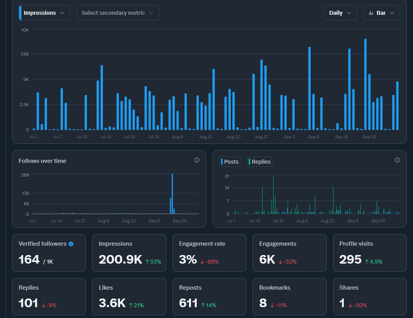Click the up arrow icon beside Reposts 14%
413x318 pixels.
pyautogui.click(x=203, y=305)
